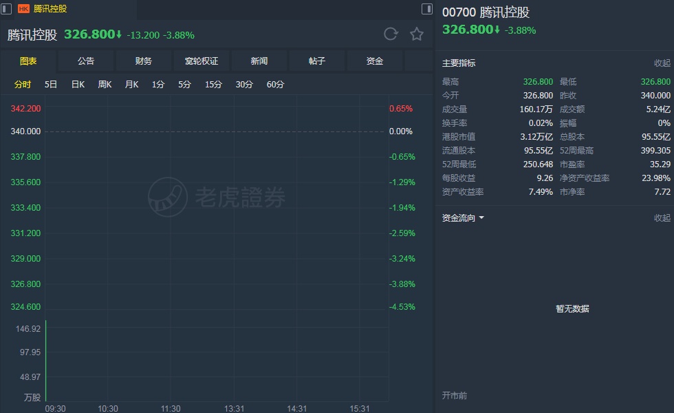Click the 暂无数据 placeholder text
This screenshot has height=413, width=674.
[572, 308]
